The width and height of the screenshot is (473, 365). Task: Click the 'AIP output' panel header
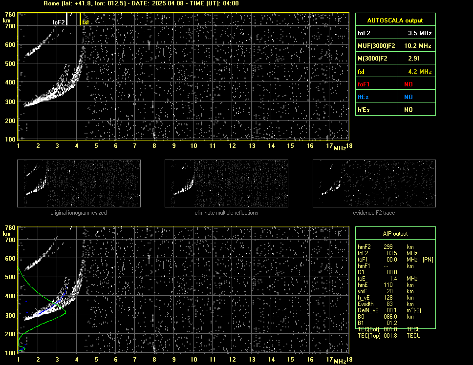(395, 234)
